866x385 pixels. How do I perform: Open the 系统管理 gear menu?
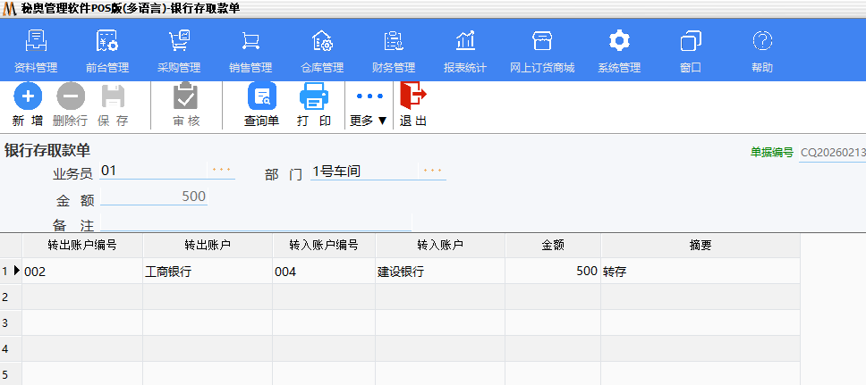tap(619, 42)
